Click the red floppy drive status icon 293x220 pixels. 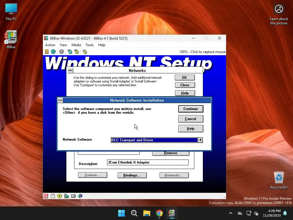(x=46, y=196)
